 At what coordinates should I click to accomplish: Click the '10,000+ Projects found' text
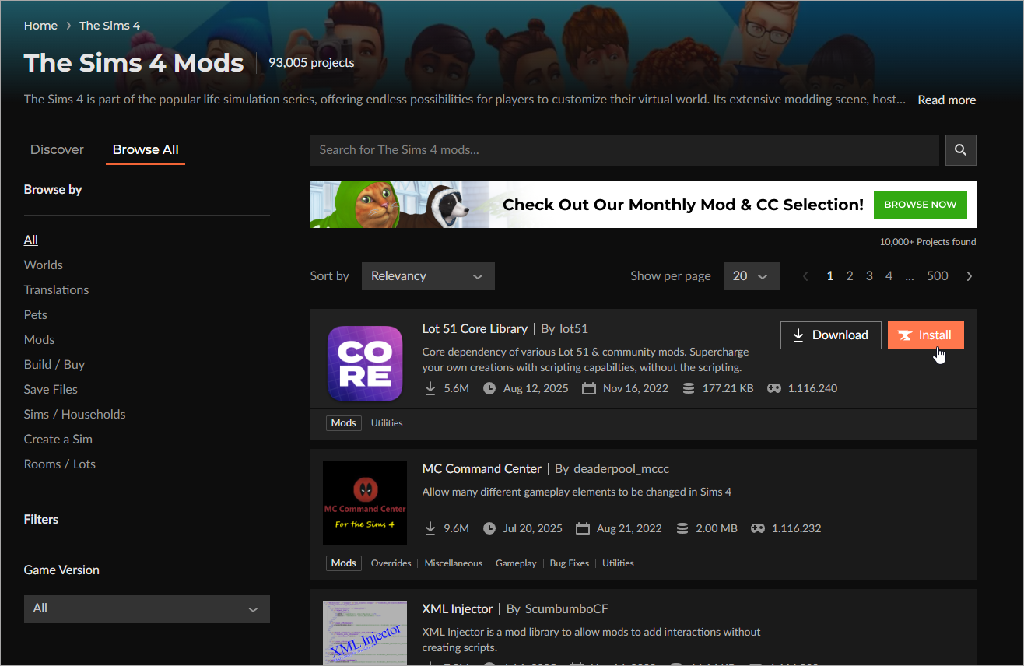click(x=928, y=242)
